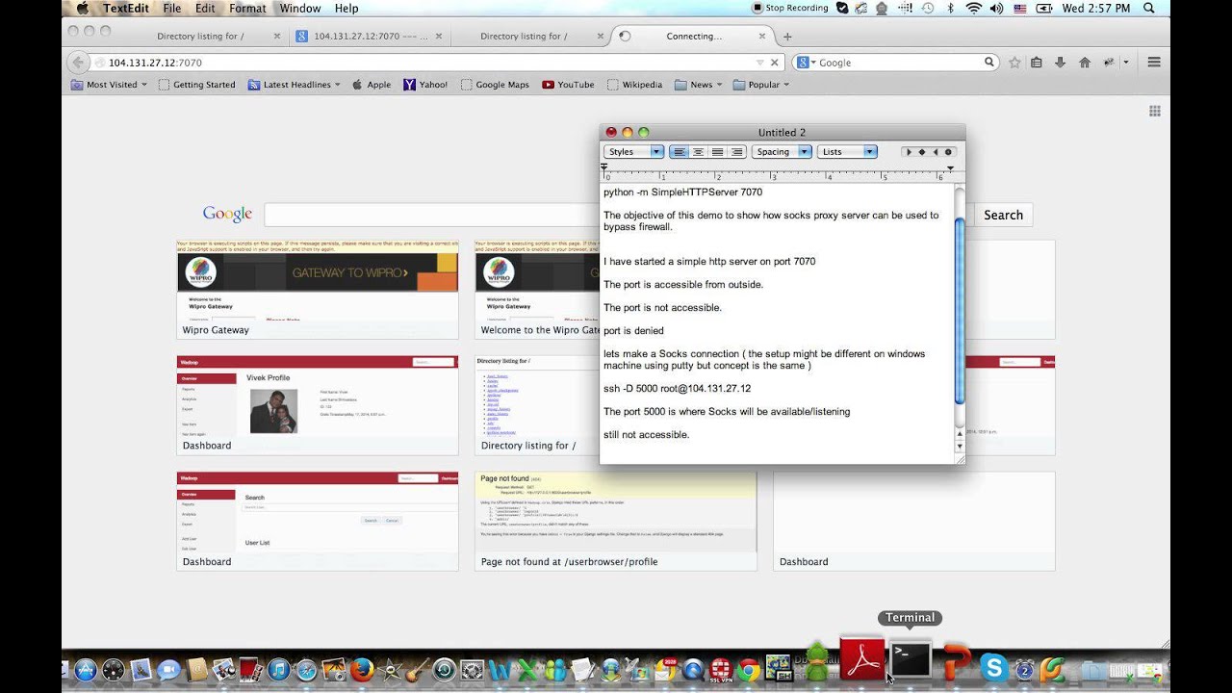1232x693 pixels.
Task: Select align right in TextEdit toolbar
Action: pyautogui.click(x=737, y=152)
